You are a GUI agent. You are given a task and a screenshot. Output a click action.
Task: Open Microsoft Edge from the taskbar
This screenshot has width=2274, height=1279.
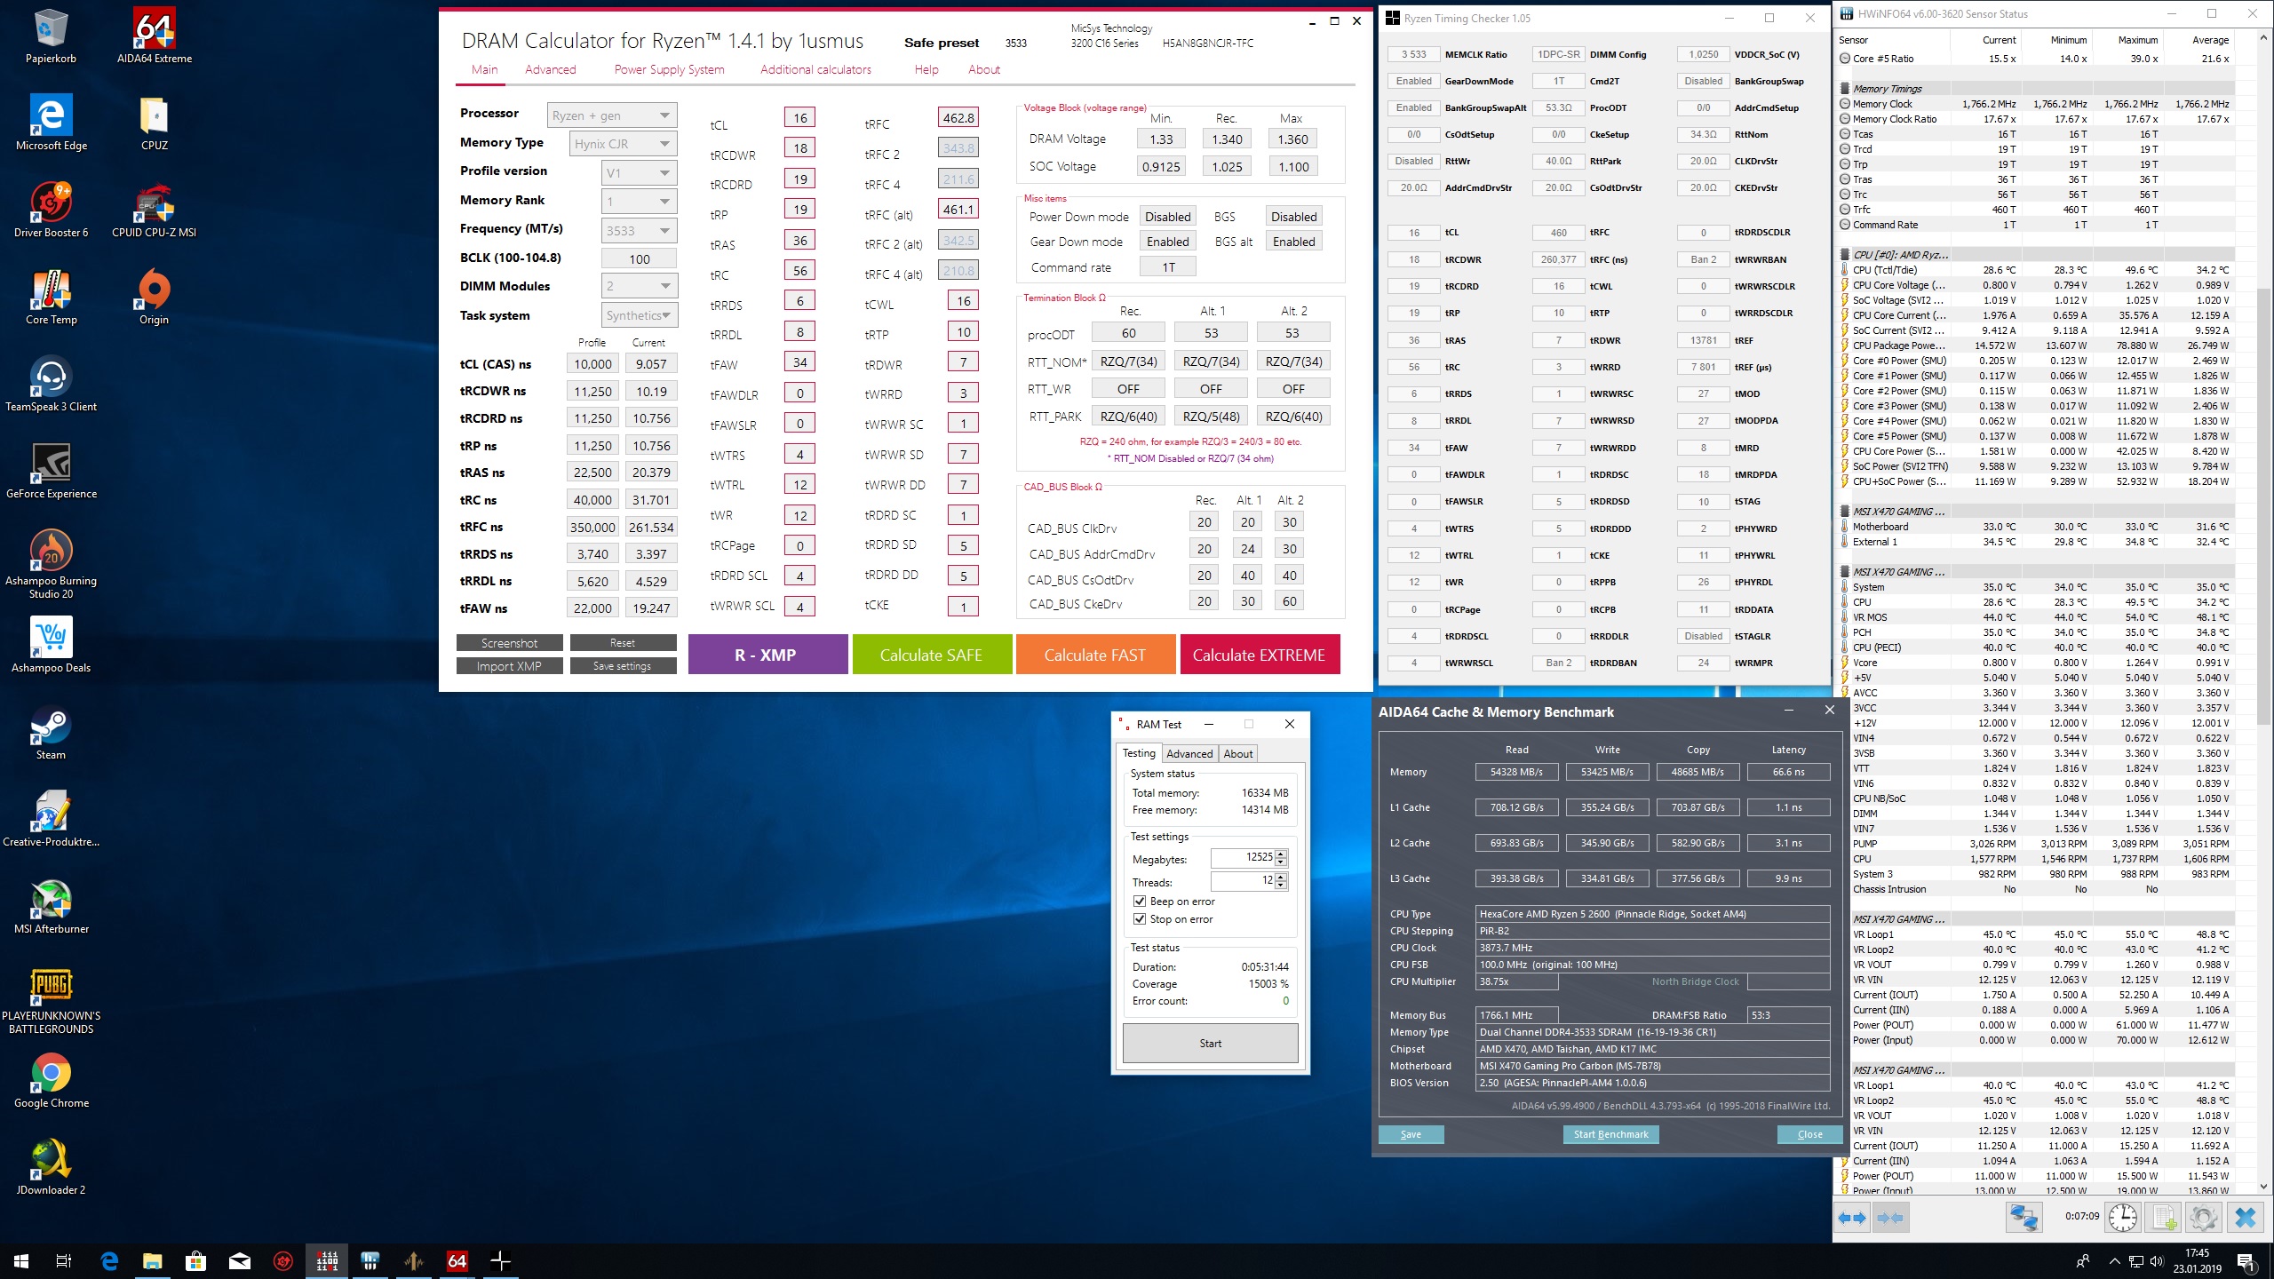click(x=109, y=1260)
